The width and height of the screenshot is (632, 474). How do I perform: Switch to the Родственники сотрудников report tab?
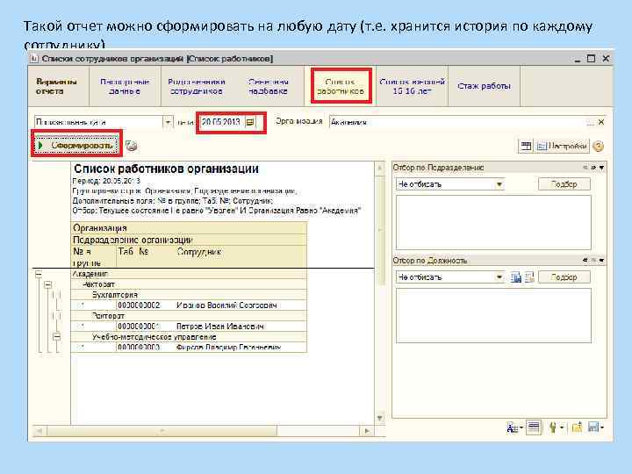pos(197,86)
